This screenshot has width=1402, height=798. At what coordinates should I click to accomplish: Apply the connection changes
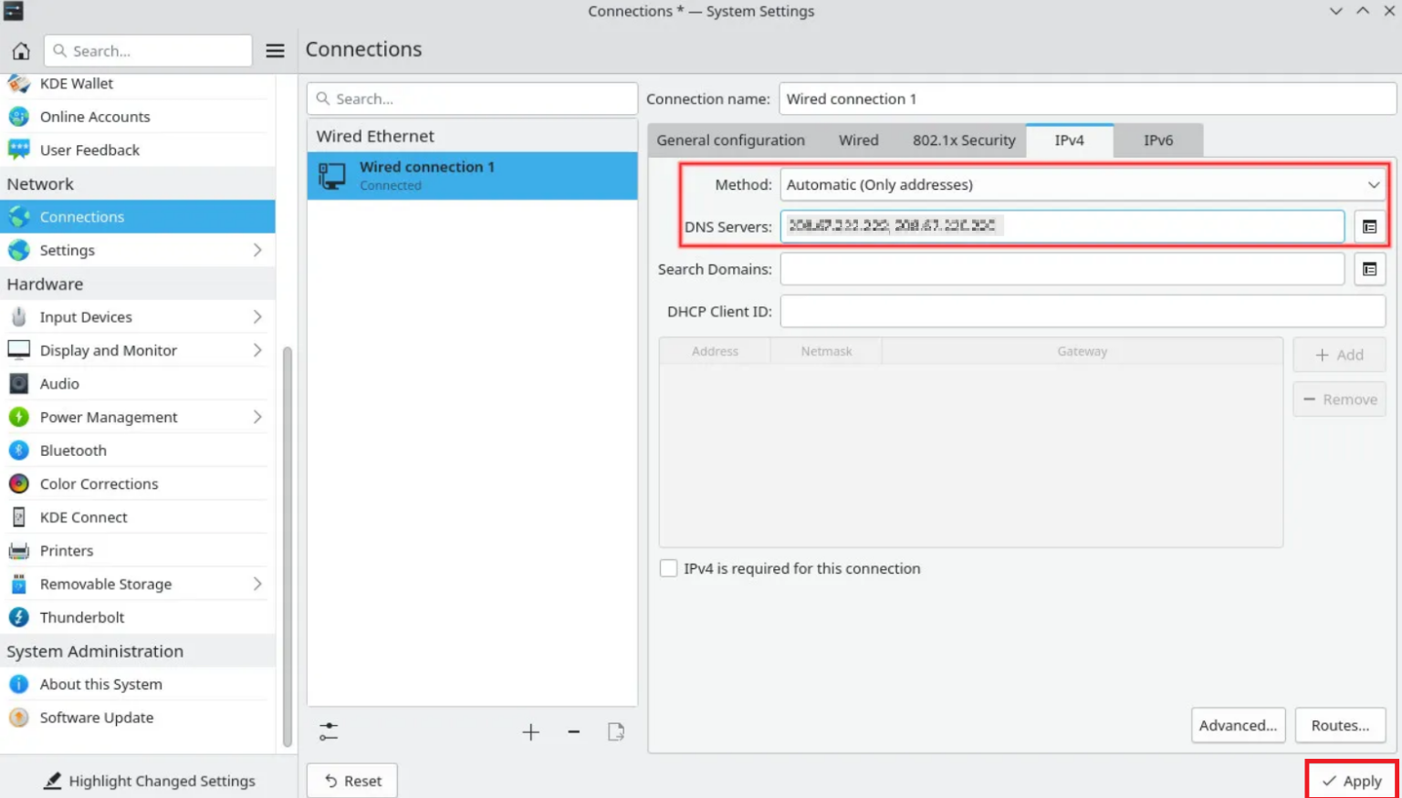tap(1352, 781)
